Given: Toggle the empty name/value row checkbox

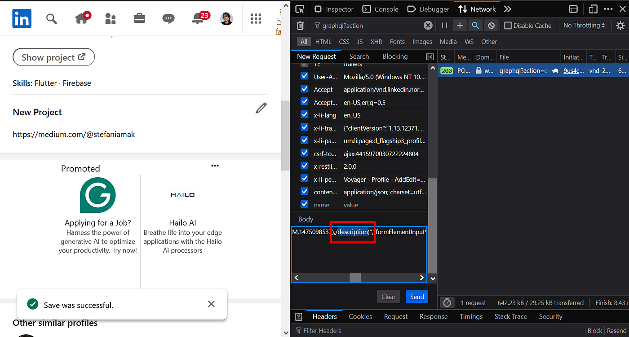Looking at the screenshot, I should click(x=304, y=204).
